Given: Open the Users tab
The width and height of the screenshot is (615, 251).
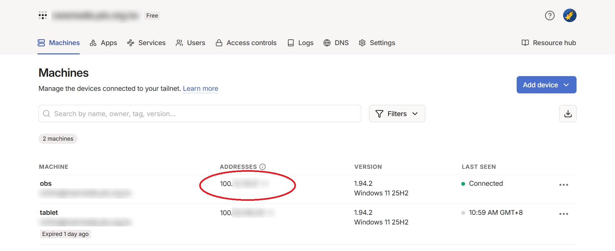Looking at the screenshot, I should (191, 43).
